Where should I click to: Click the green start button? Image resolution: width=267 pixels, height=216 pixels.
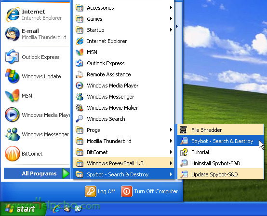(x=23, y=209)
